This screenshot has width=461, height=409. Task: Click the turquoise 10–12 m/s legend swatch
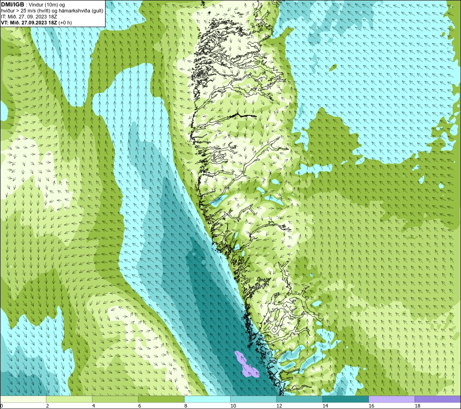tap(254, 399)
